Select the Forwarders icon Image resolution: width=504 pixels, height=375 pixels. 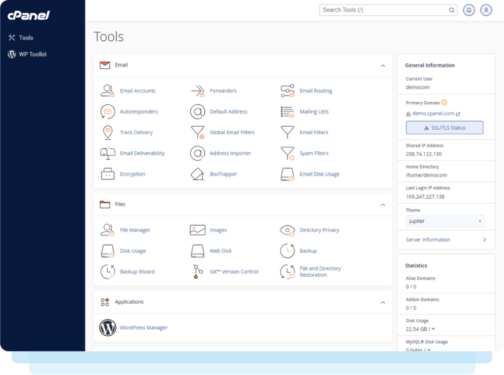(x=197, y=90)
